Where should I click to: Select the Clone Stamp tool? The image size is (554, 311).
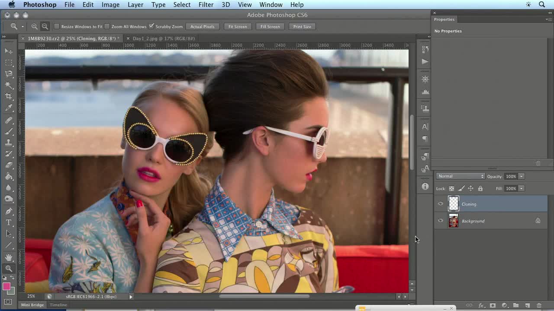(x=9, y=142)
